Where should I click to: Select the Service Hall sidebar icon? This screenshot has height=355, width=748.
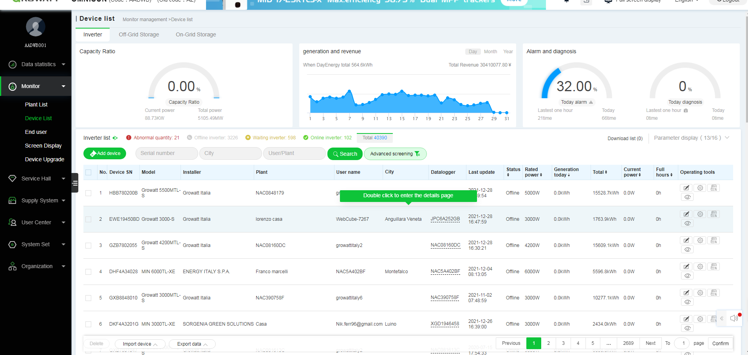tap(12, 178)
